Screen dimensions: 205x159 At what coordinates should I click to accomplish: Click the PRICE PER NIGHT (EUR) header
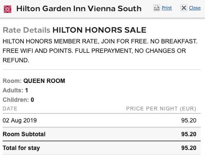point(161,109)
